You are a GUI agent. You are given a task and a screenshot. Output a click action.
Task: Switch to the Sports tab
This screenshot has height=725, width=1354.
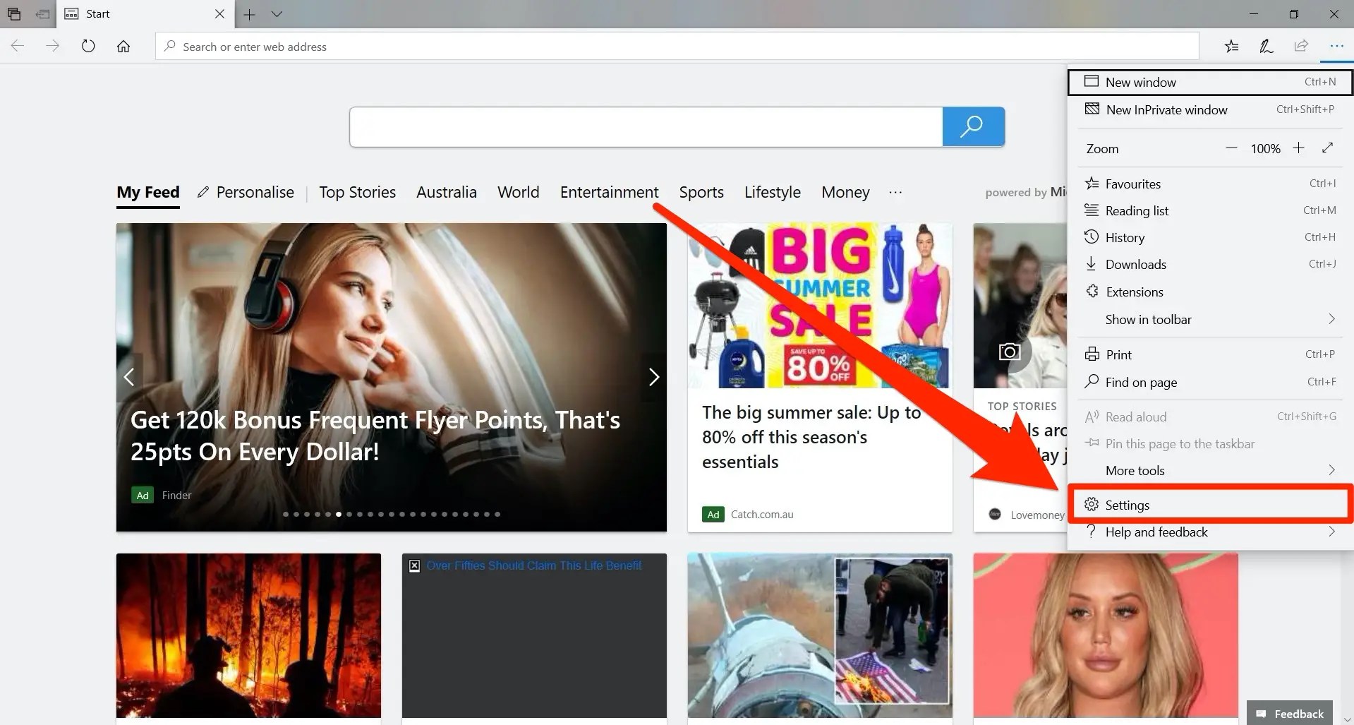[x=701, y=192]
